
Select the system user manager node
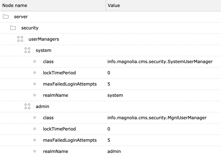point(43,50)
